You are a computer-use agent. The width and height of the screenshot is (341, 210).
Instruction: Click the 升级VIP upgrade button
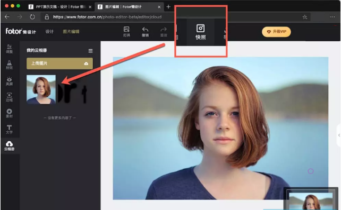point(276,32)
